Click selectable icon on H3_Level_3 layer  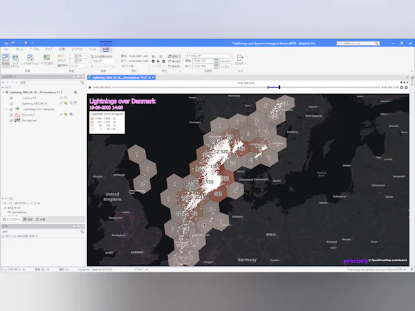66,115
